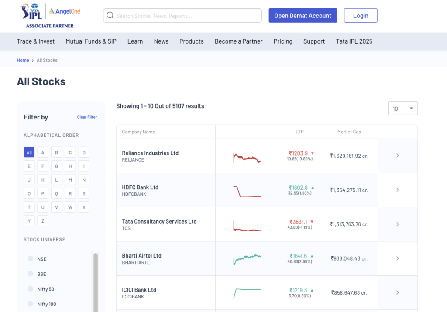Image resolution: width=447 pixels, height=312 pixels.
Task: Click the Open Demat Account button
Action: click(x=303, y=15)
